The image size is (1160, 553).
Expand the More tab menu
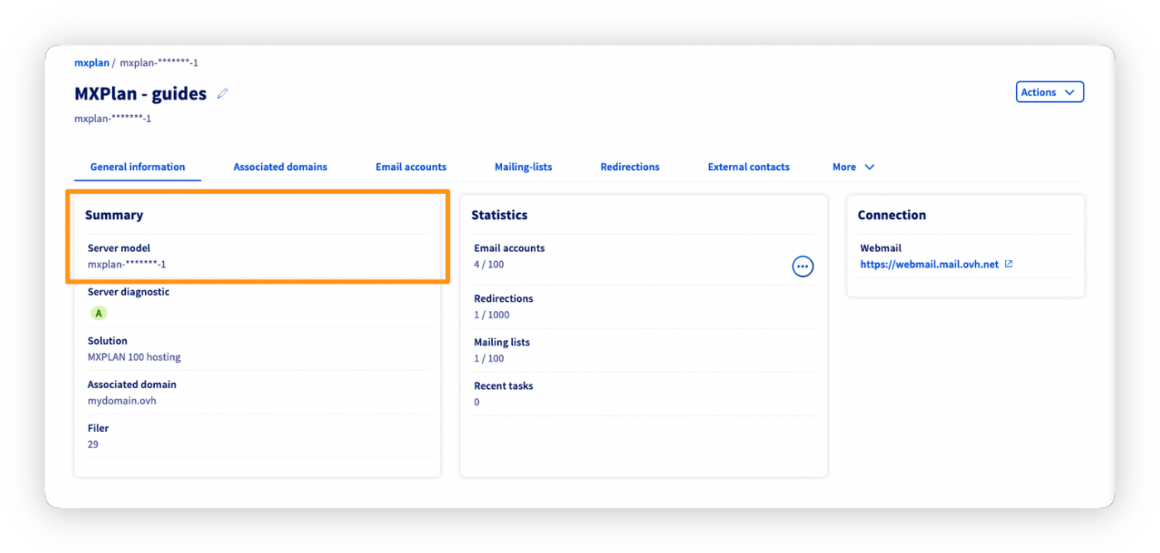pyautogui.click(x=853, y=167)
